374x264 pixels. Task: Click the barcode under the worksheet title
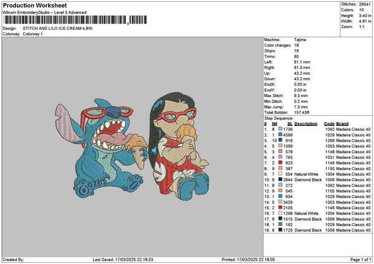tap(75, 20)
